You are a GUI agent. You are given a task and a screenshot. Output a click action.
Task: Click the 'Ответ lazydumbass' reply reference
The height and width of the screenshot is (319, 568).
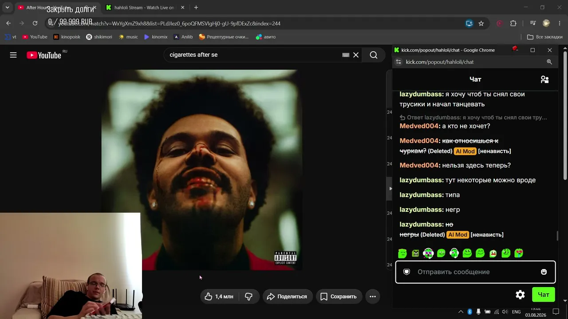point(473,117)
